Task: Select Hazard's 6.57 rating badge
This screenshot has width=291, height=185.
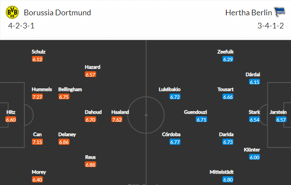Action: 90,74
